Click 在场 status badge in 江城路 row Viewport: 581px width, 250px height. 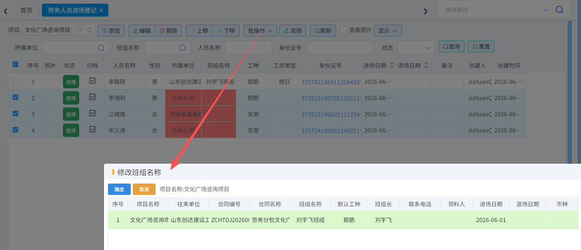(71, 114)
